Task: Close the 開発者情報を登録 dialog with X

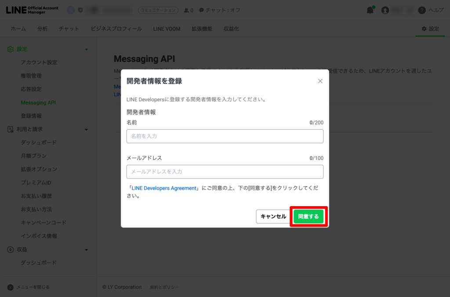Action: (320, 81)
